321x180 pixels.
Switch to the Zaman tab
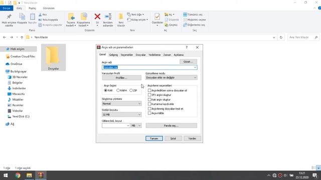(x=167, y=55)
